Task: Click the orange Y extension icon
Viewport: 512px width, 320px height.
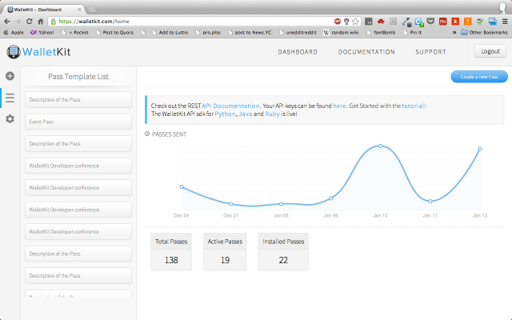Action: coord(467,22)
